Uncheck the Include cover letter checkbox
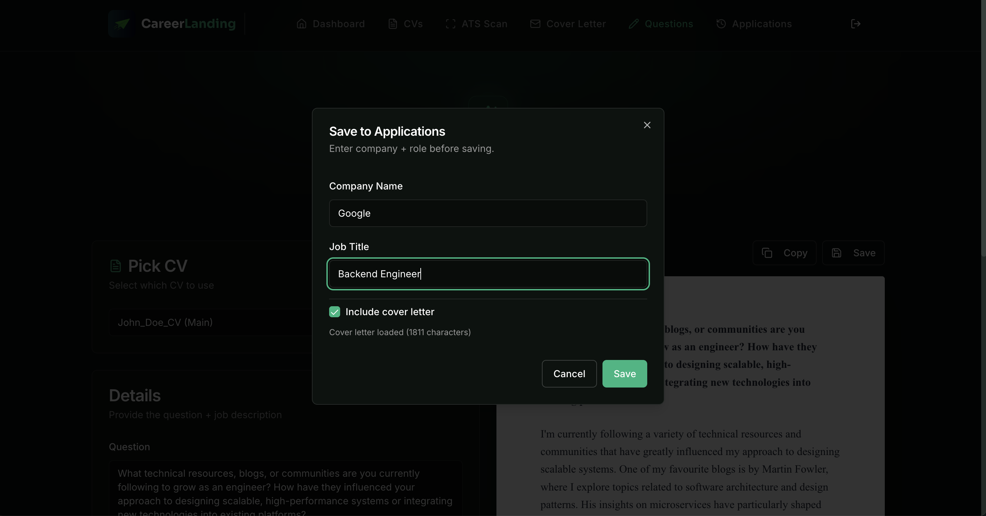 coord(334,312)
